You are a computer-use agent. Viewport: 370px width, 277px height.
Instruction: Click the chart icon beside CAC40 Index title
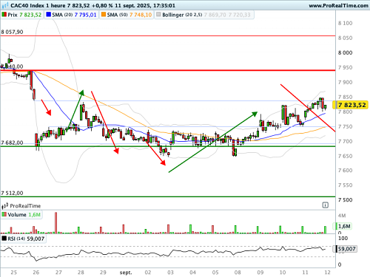click(5, 5)
